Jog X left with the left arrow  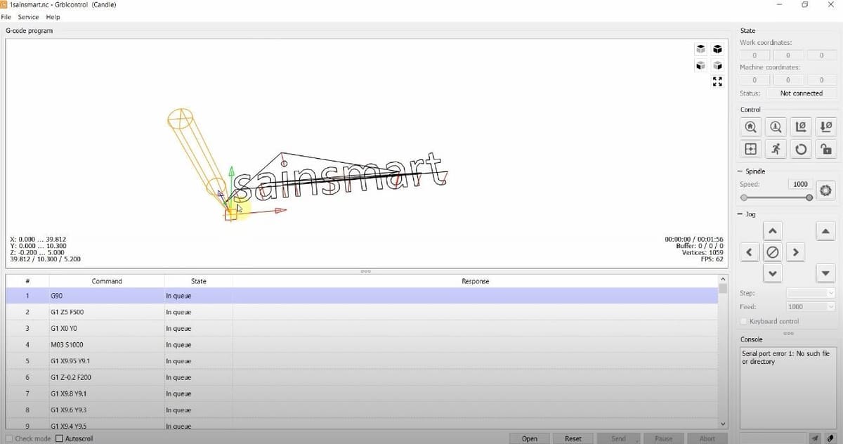click(x=750, y=252)
